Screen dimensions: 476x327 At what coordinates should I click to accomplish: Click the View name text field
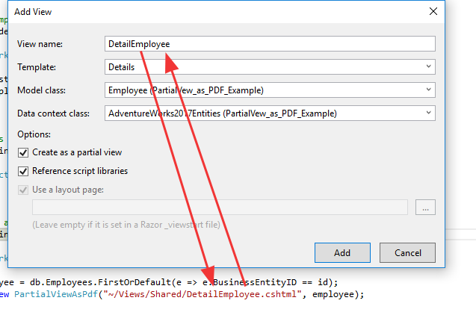tap(299, 44)
